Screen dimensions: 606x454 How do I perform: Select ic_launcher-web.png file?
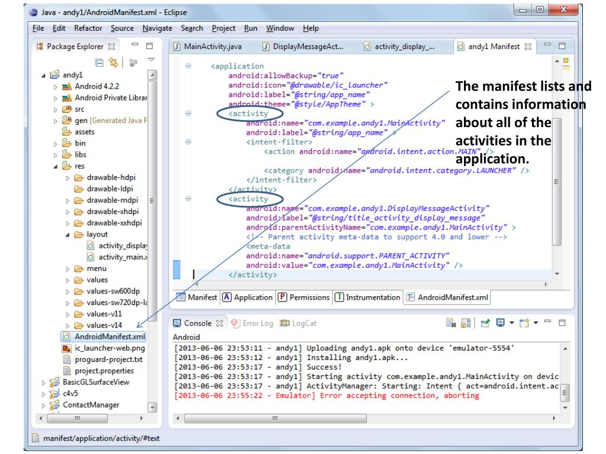point(104,348)
